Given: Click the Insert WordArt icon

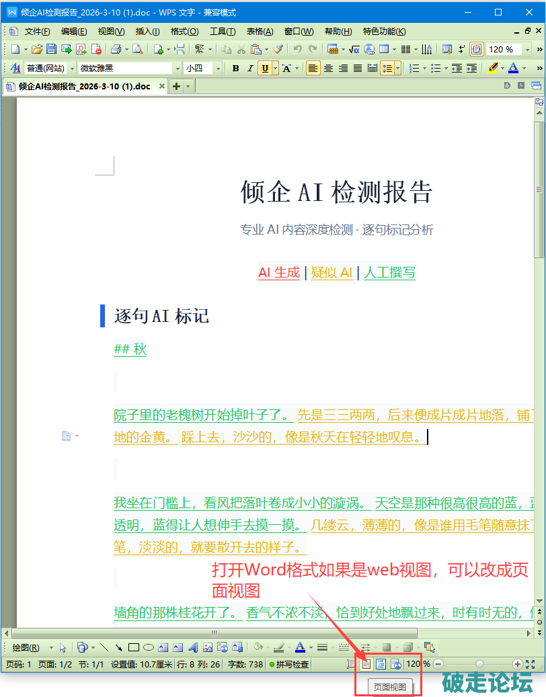Looking at the screenshot, I should pyautogui.click(x=193, y=648).
